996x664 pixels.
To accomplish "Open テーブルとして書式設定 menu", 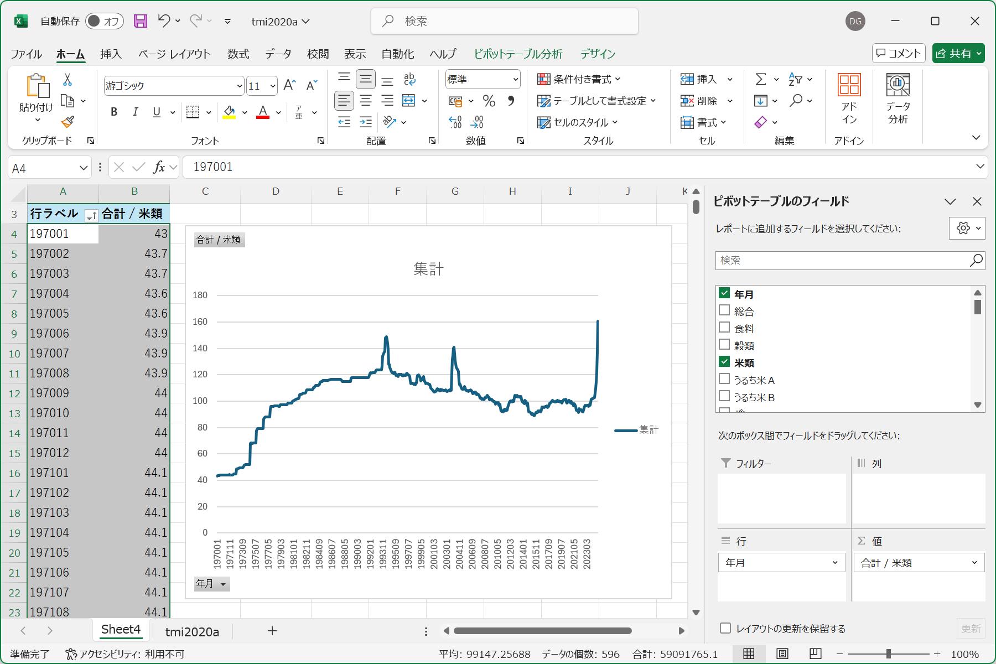I will [596, 101].
